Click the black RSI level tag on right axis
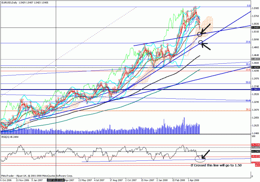The image size is (260, 182). pyautogui.click(x=256, y=152)
